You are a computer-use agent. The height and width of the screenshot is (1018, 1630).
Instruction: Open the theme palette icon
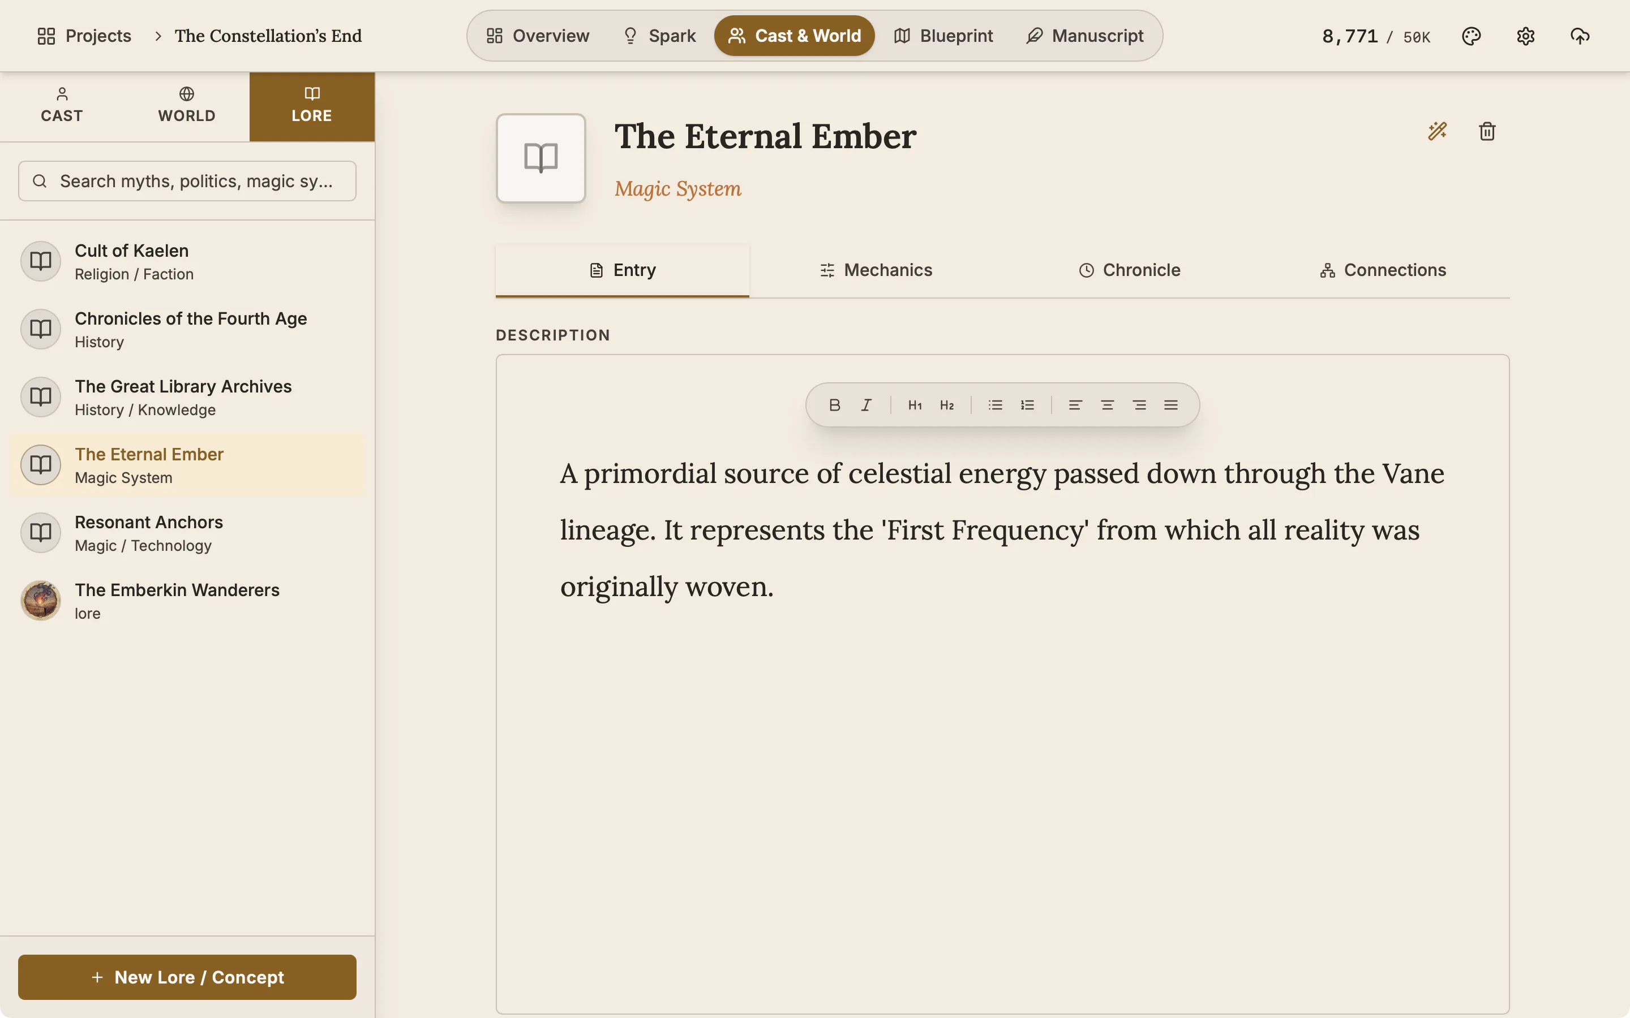pyautogui.click(x=1472, y=36)
